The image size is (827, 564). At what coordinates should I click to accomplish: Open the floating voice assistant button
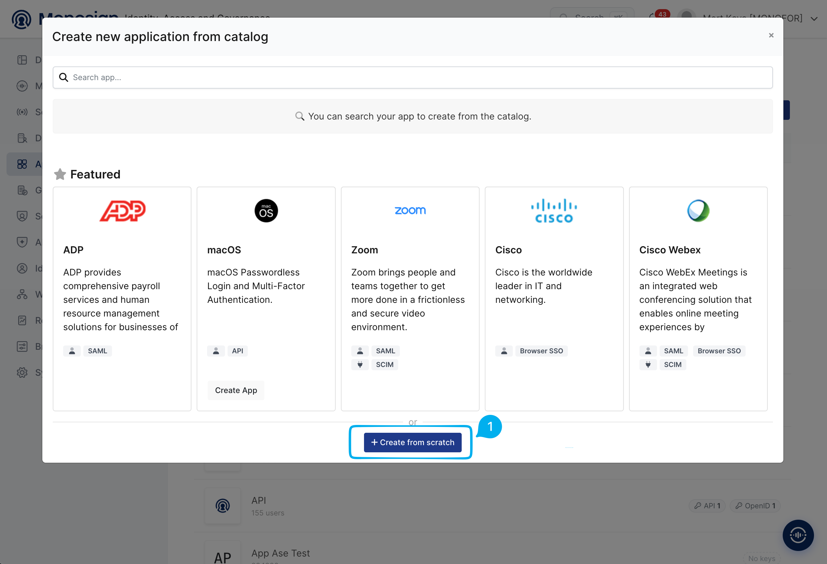(x=798, y=535)
